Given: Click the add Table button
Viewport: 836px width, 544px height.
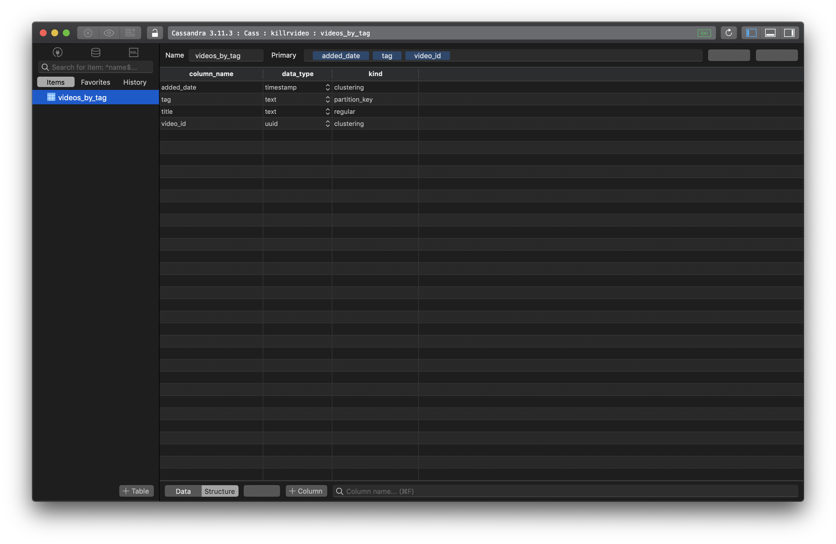Looking at the screenshot, I should [x=136, y=491].
